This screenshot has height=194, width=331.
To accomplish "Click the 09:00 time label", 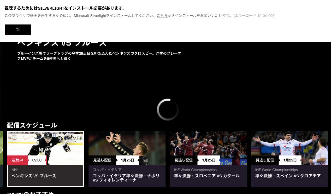I will pyautogui.click(x=37, y=160).
